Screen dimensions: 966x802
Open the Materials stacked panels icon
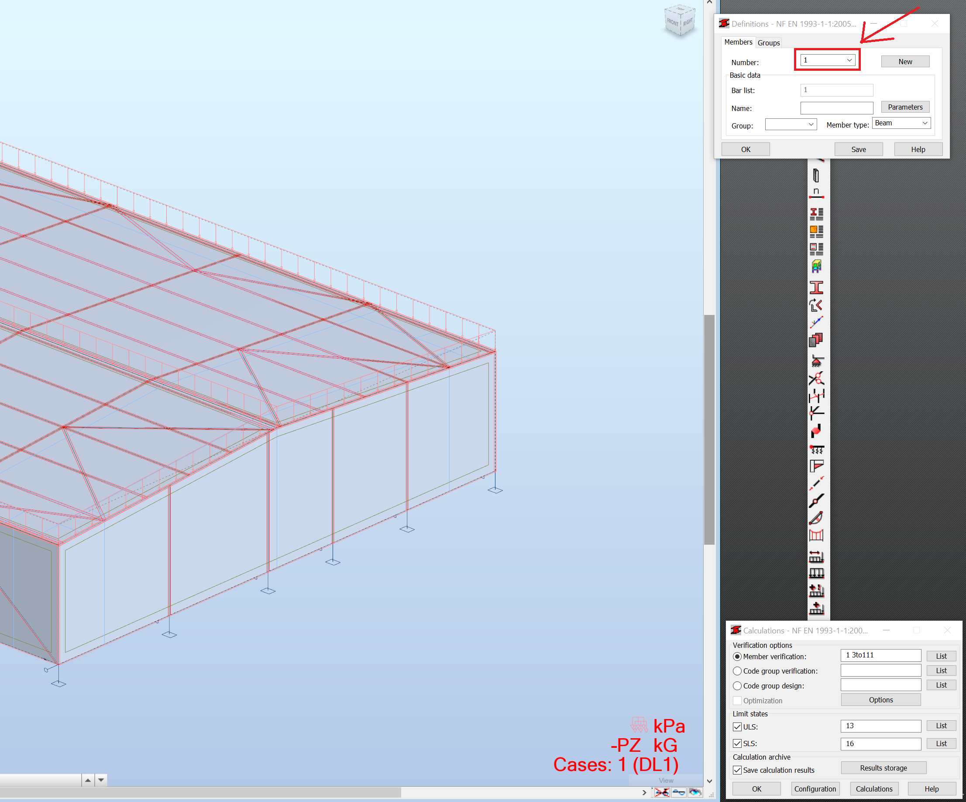tap(816, 340)
